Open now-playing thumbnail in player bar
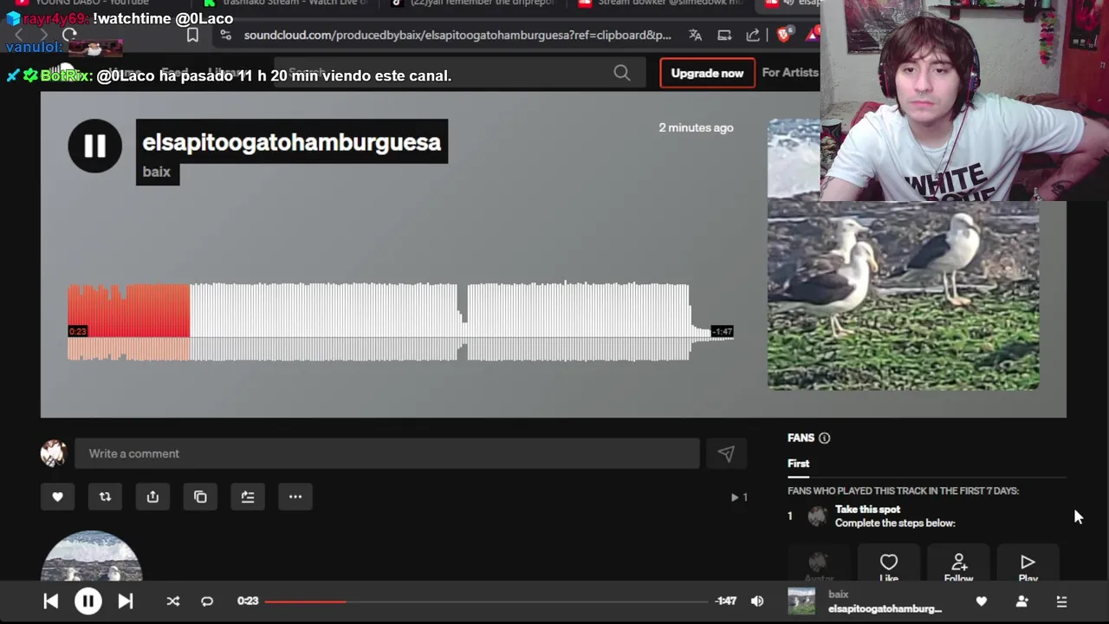The image size is (1109, 624). click(x=801, y=601)
